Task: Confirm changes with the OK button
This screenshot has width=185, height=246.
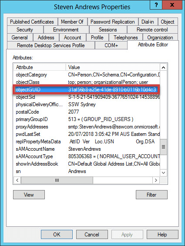Action: [x=57, y=235]
